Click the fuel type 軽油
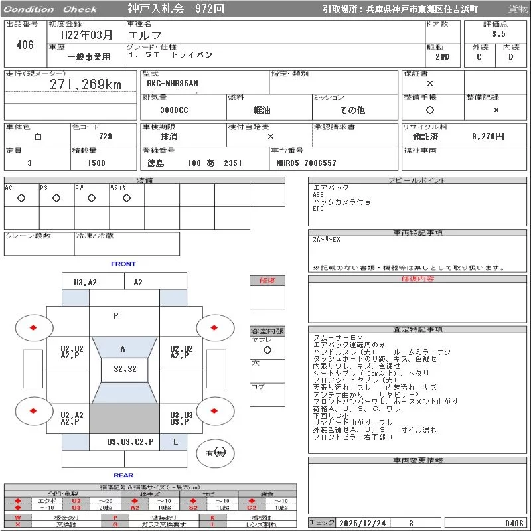 click(x=262, y=110)
